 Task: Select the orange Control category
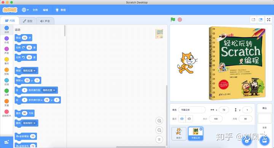(x=6, y=71)
